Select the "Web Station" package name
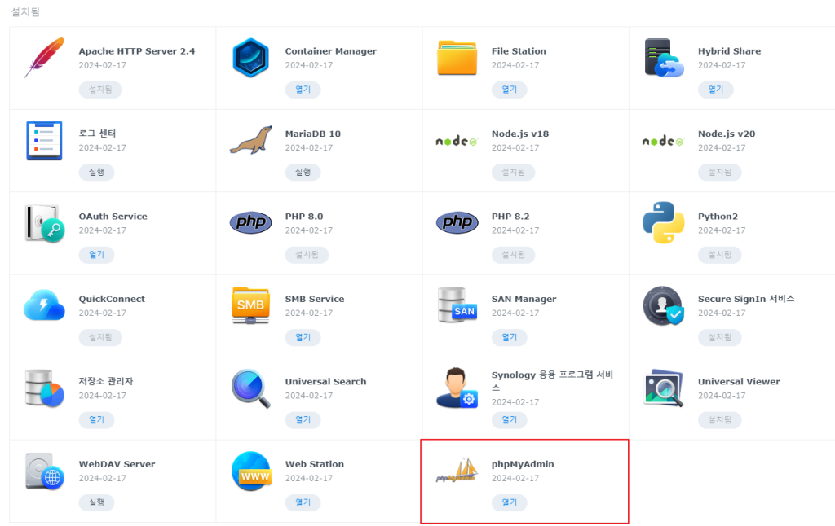This screenshot has height=526, width=835. coord(314,464)
